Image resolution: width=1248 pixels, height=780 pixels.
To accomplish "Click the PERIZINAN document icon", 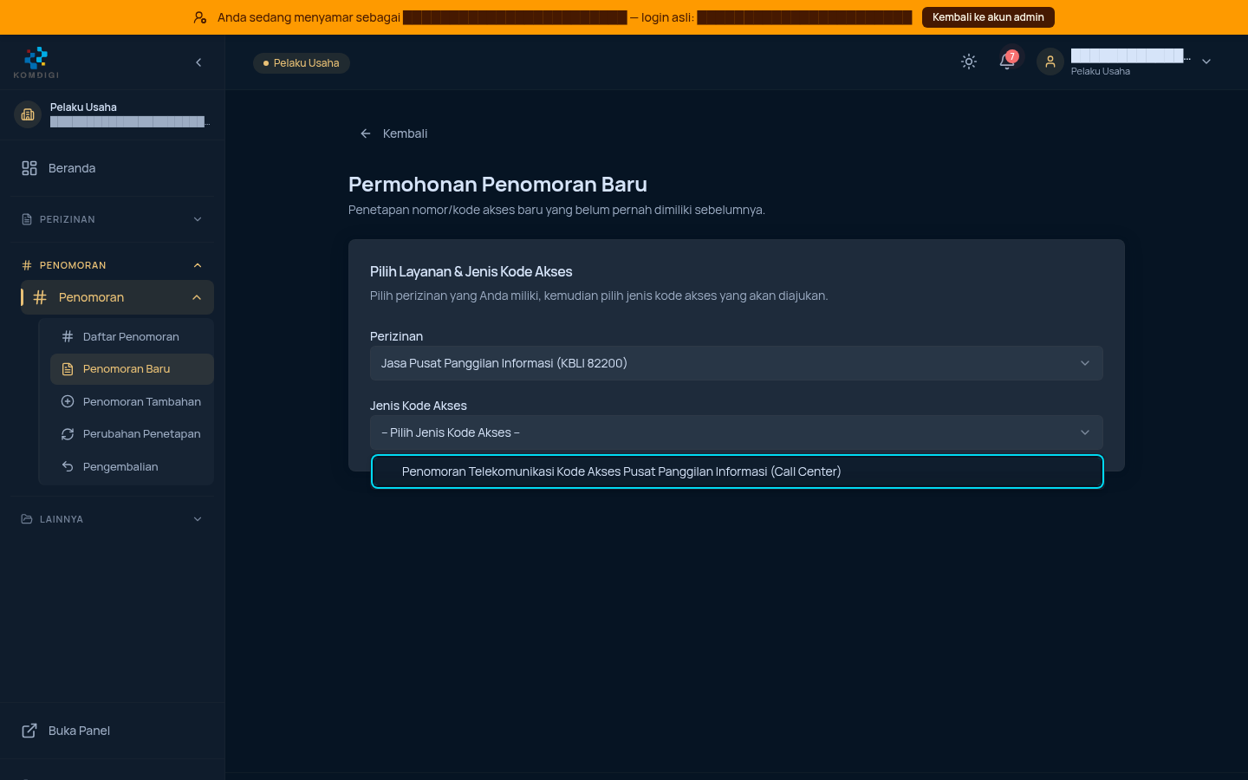I will 27,219.
